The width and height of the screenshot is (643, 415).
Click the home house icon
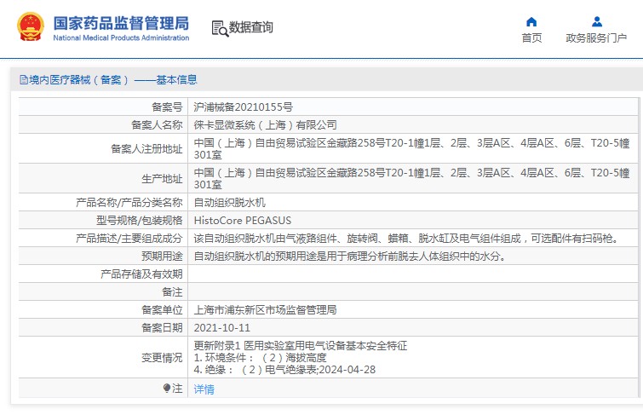[x=531, y=21]
